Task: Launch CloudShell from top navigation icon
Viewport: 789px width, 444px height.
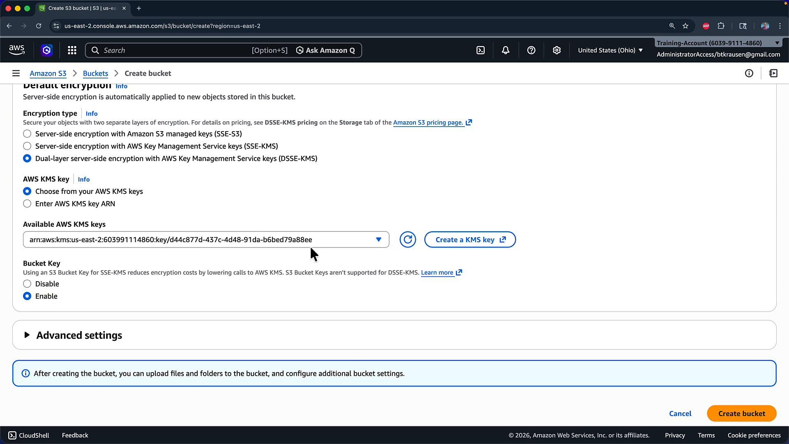Action: [480, 50]
